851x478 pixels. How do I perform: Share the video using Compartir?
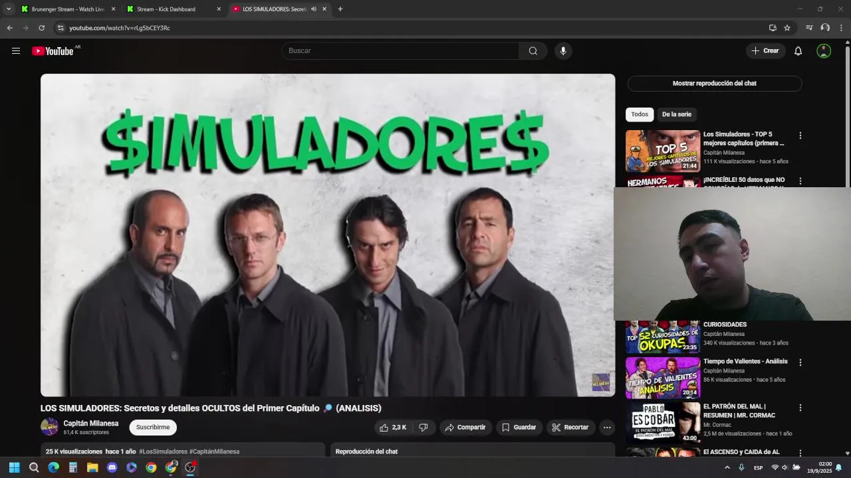click(465, 428)
